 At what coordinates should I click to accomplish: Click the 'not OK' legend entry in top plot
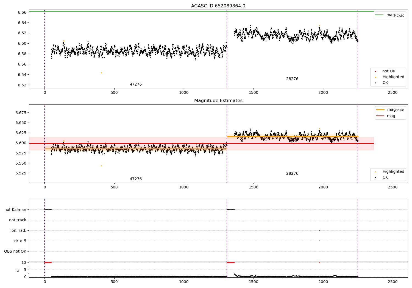pos(389,71)
